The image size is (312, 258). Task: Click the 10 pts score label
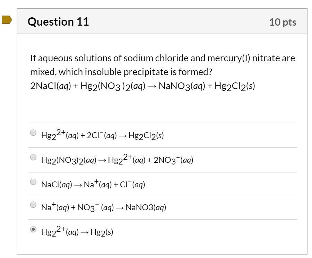pyautogui.click(x=283, y=23)
